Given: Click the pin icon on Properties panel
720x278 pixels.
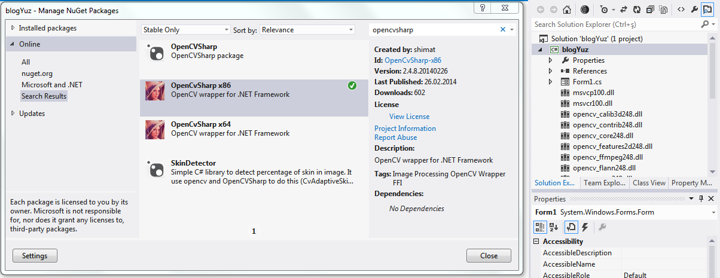Looking at the screenshot, I should tap(701, 198).
